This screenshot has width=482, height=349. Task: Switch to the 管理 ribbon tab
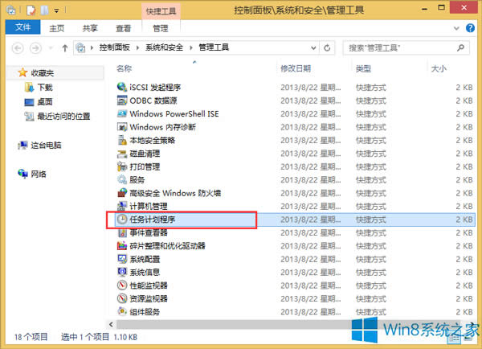pos(161,28)
